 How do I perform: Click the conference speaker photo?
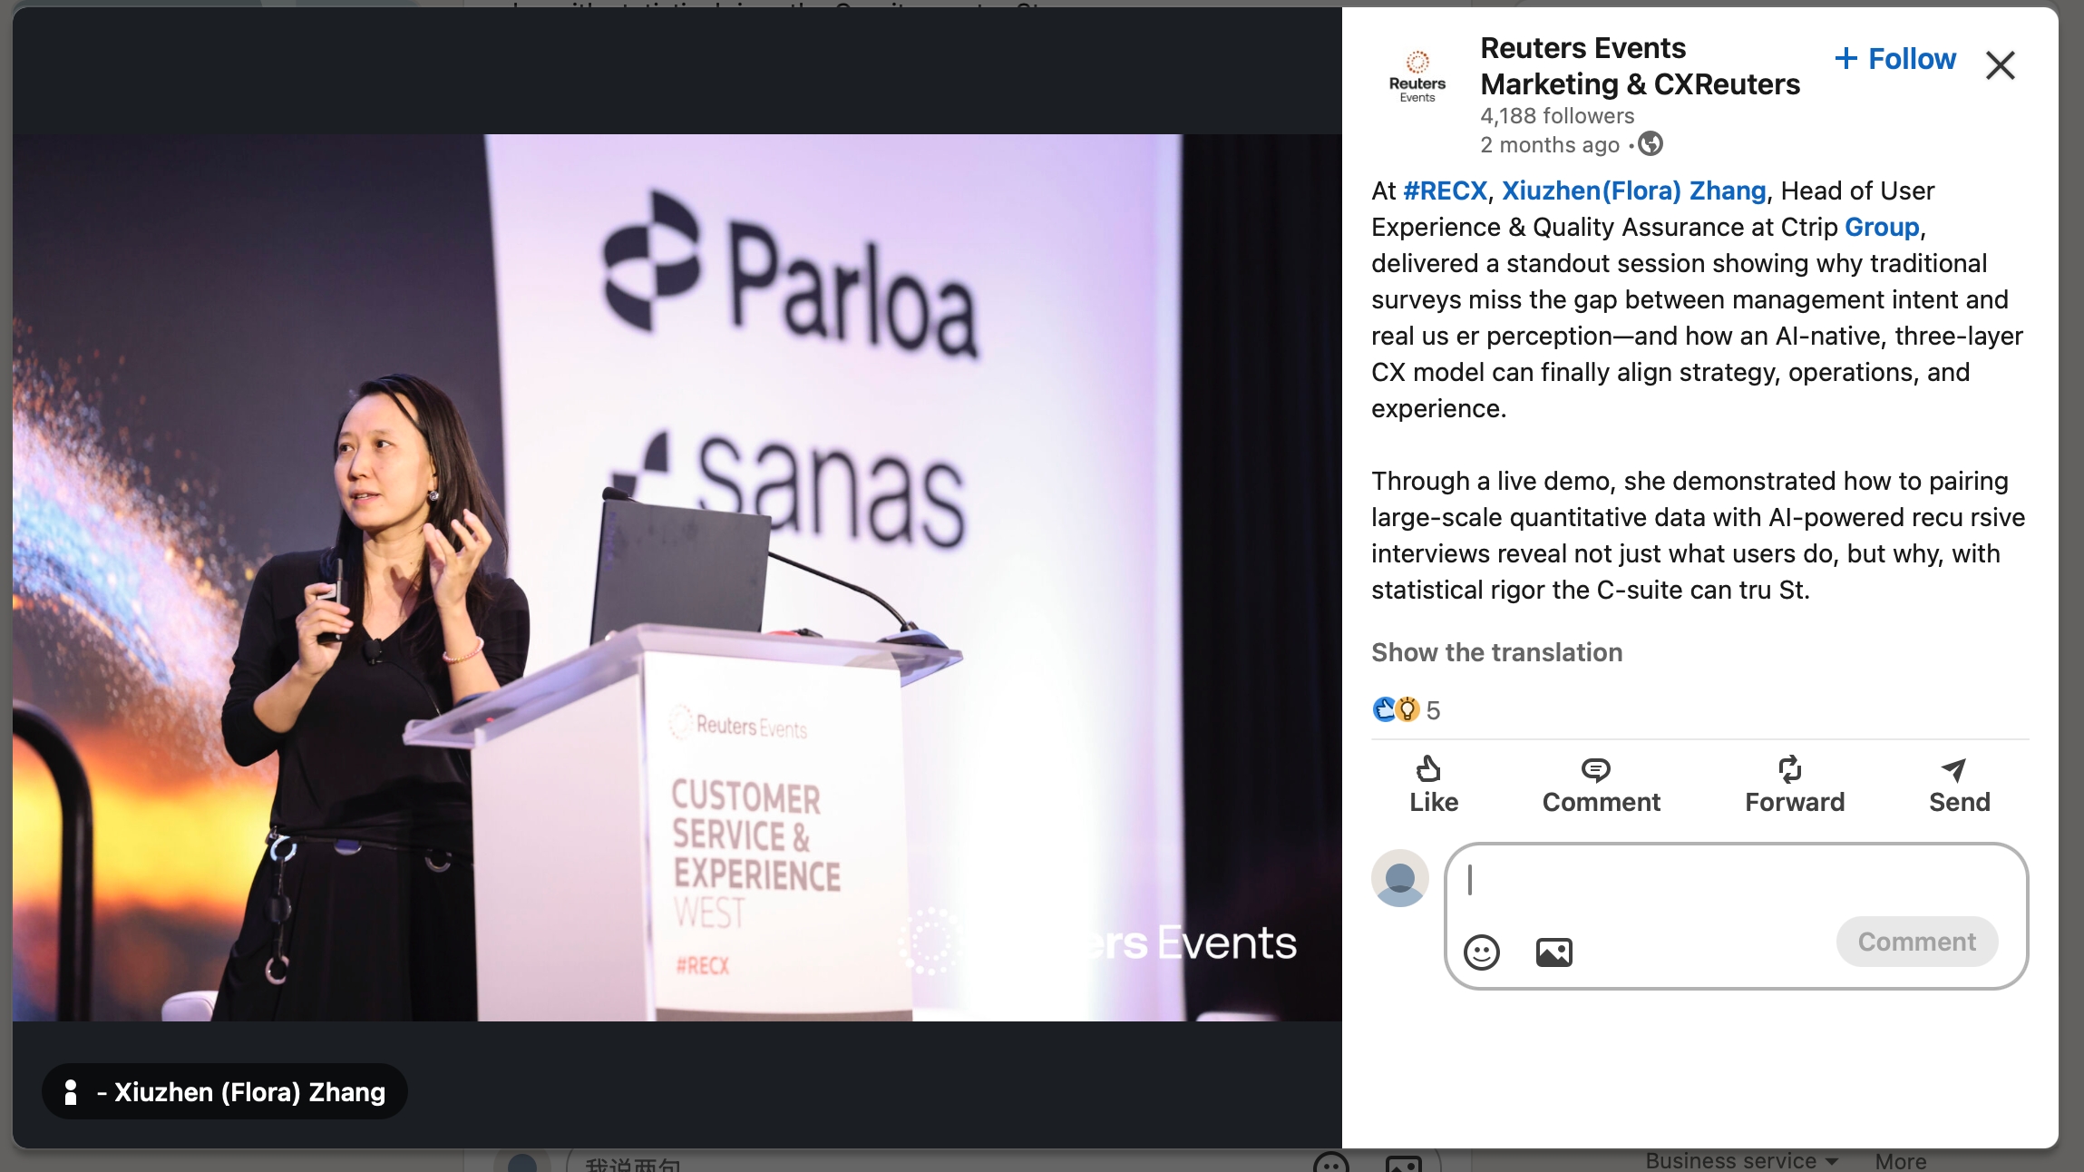677,578
